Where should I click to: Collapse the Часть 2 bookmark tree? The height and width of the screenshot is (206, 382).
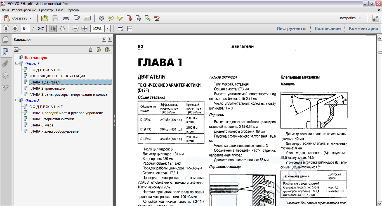(x=16, y=100)
